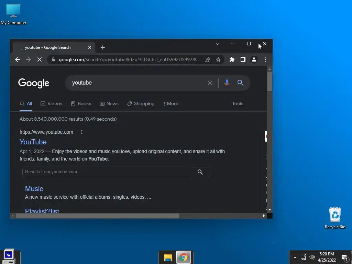Viewport: 352px width, 264px height.
Task: Click horizontal scrollbar right arrow
Action: pyautogui.click(x=264, y=216)
